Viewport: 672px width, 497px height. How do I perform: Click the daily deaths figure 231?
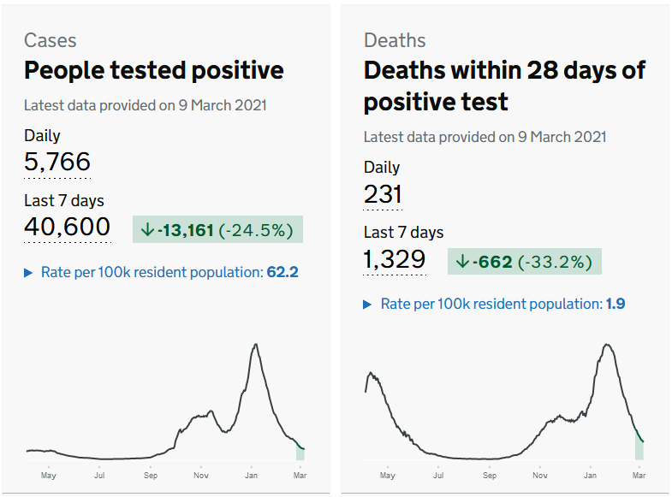(x=383, y=194)
